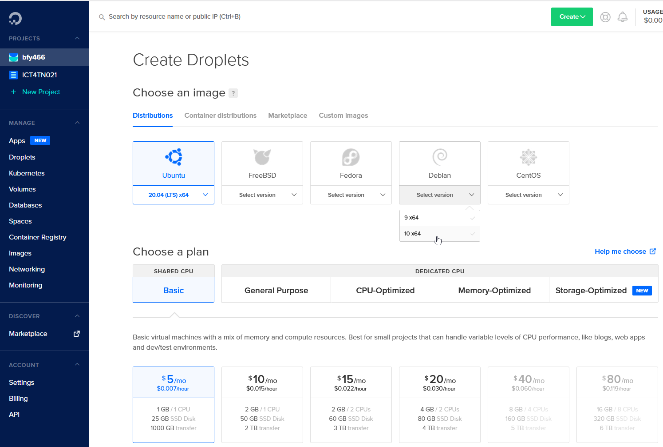Select the Fedora distribution logo

pyautogui.click(x=351, y=157)
